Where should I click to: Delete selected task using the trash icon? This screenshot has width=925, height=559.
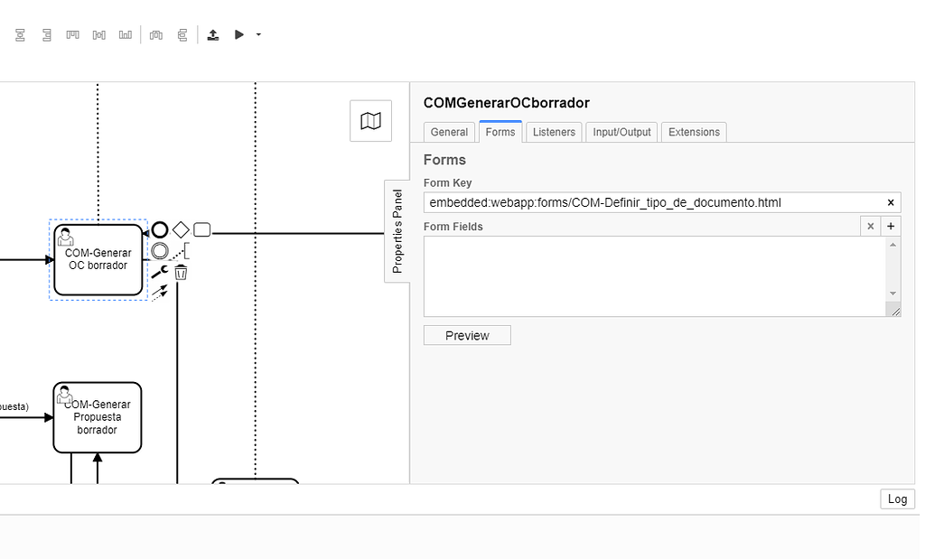coord(181,272)
